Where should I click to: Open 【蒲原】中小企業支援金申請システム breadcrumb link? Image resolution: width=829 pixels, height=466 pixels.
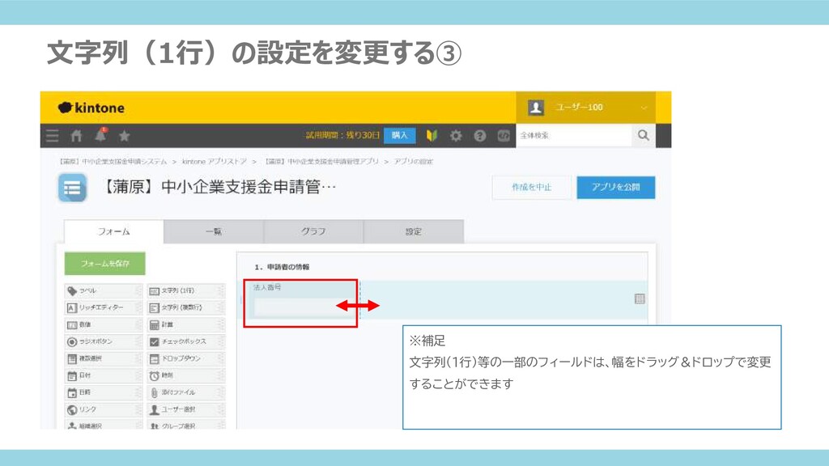(113, 162)
